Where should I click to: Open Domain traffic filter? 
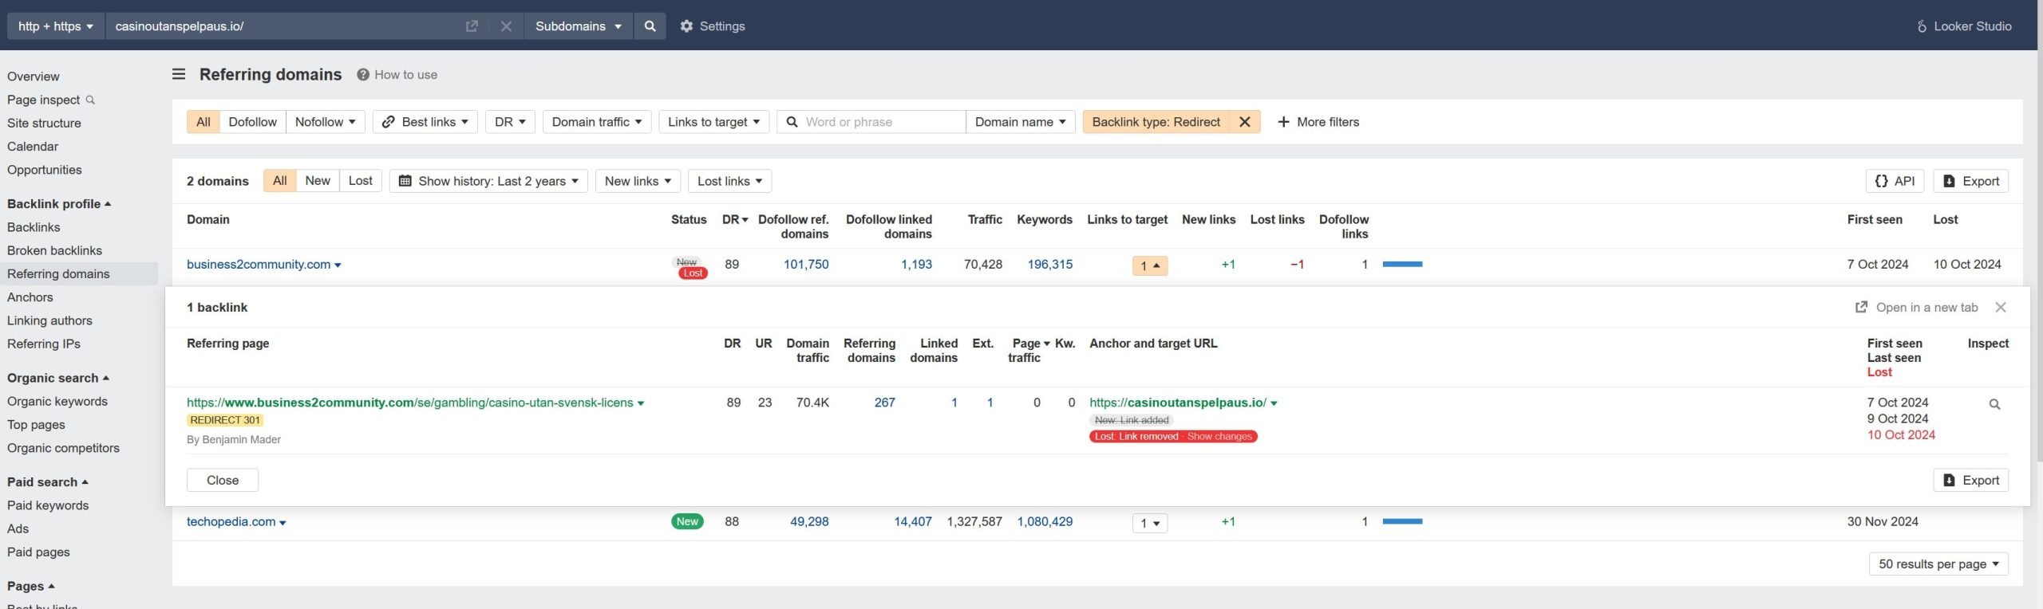(597, 122)
